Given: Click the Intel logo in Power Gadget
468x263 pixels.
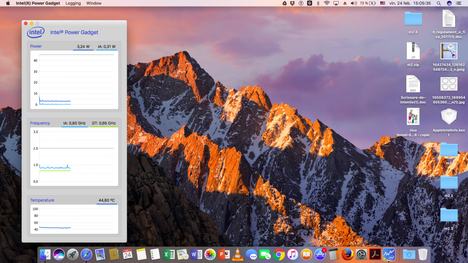Looking at the screenshot, I should click(35, 32).
